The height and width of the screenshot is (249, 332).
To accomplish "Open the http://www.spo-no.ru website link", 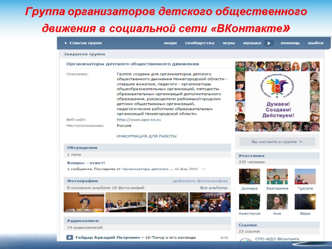I will click(139, 120).
